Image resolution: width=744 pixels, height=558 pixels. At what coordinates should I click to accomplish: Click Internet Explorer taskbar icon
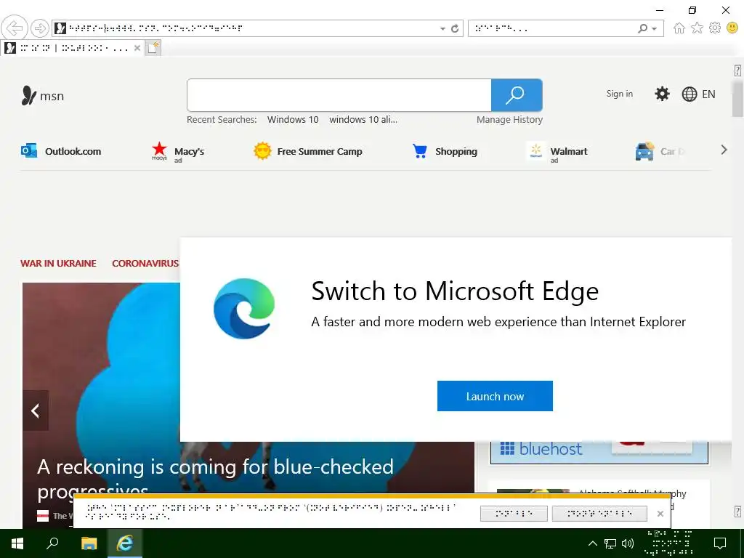tap(125, 543)
